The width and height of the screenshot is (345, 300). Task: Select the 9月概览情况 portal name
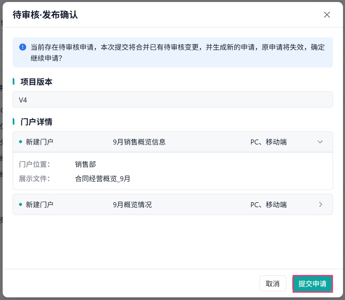click(x=132, y=205)
